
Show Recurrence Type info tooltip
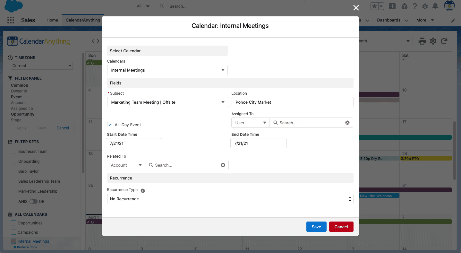[x=143, y=190]
